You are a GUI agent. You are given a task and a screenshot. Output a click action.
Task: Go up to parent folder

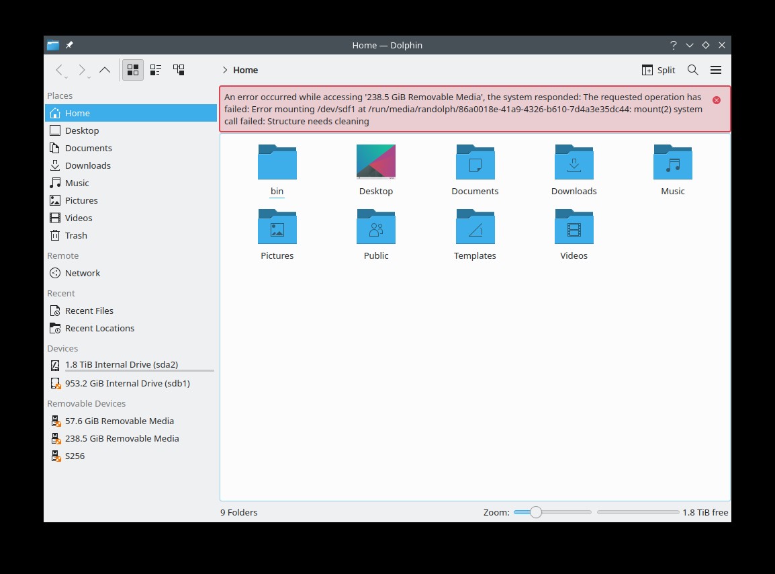[x=105, y=70]
